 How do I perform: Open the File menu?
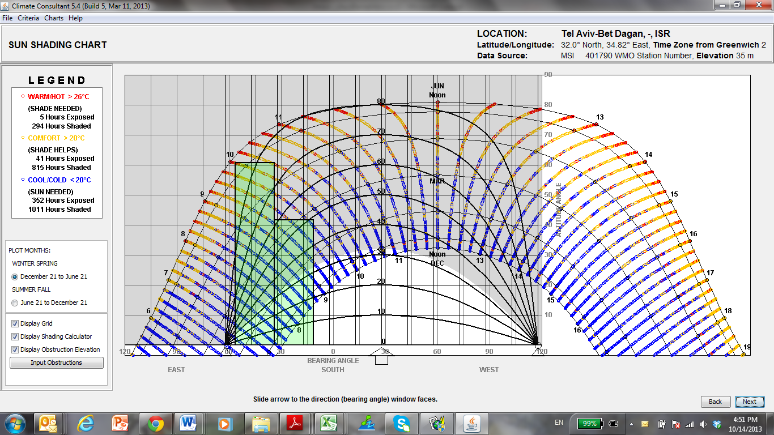(7, 18)
